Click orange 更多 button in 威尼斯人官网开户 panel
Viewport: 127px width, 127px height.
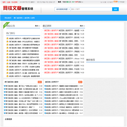80,82
